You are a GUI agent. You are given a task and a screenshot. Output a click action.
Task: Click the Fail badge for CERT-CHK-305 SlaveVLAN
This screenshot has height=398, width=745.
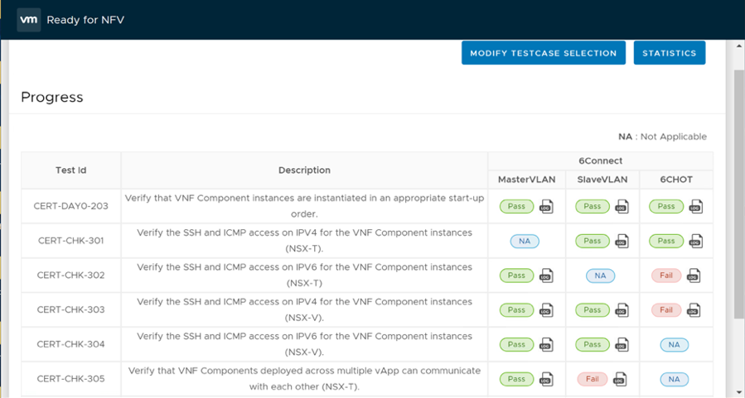[592, 380]
